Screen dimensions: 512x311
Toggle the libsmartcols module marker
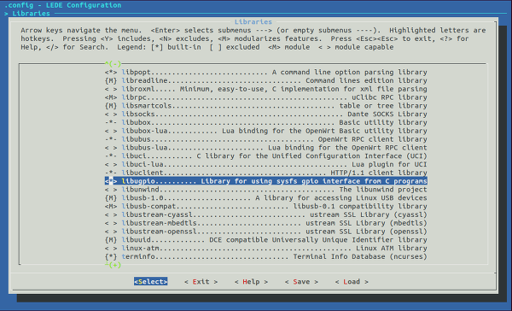tap(111, 106)
